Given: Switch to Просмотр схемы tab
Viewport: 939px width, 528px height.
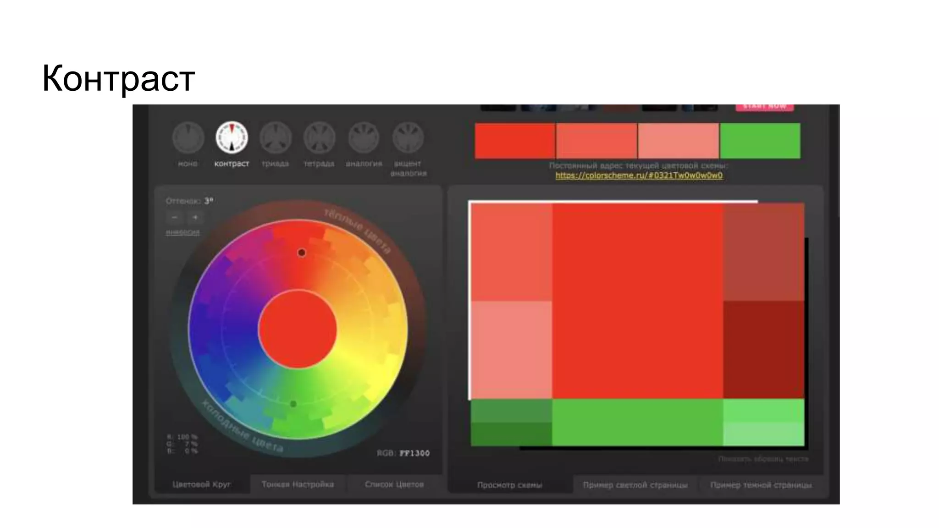Looking at the screenshot, I should (x=509, y=485).
